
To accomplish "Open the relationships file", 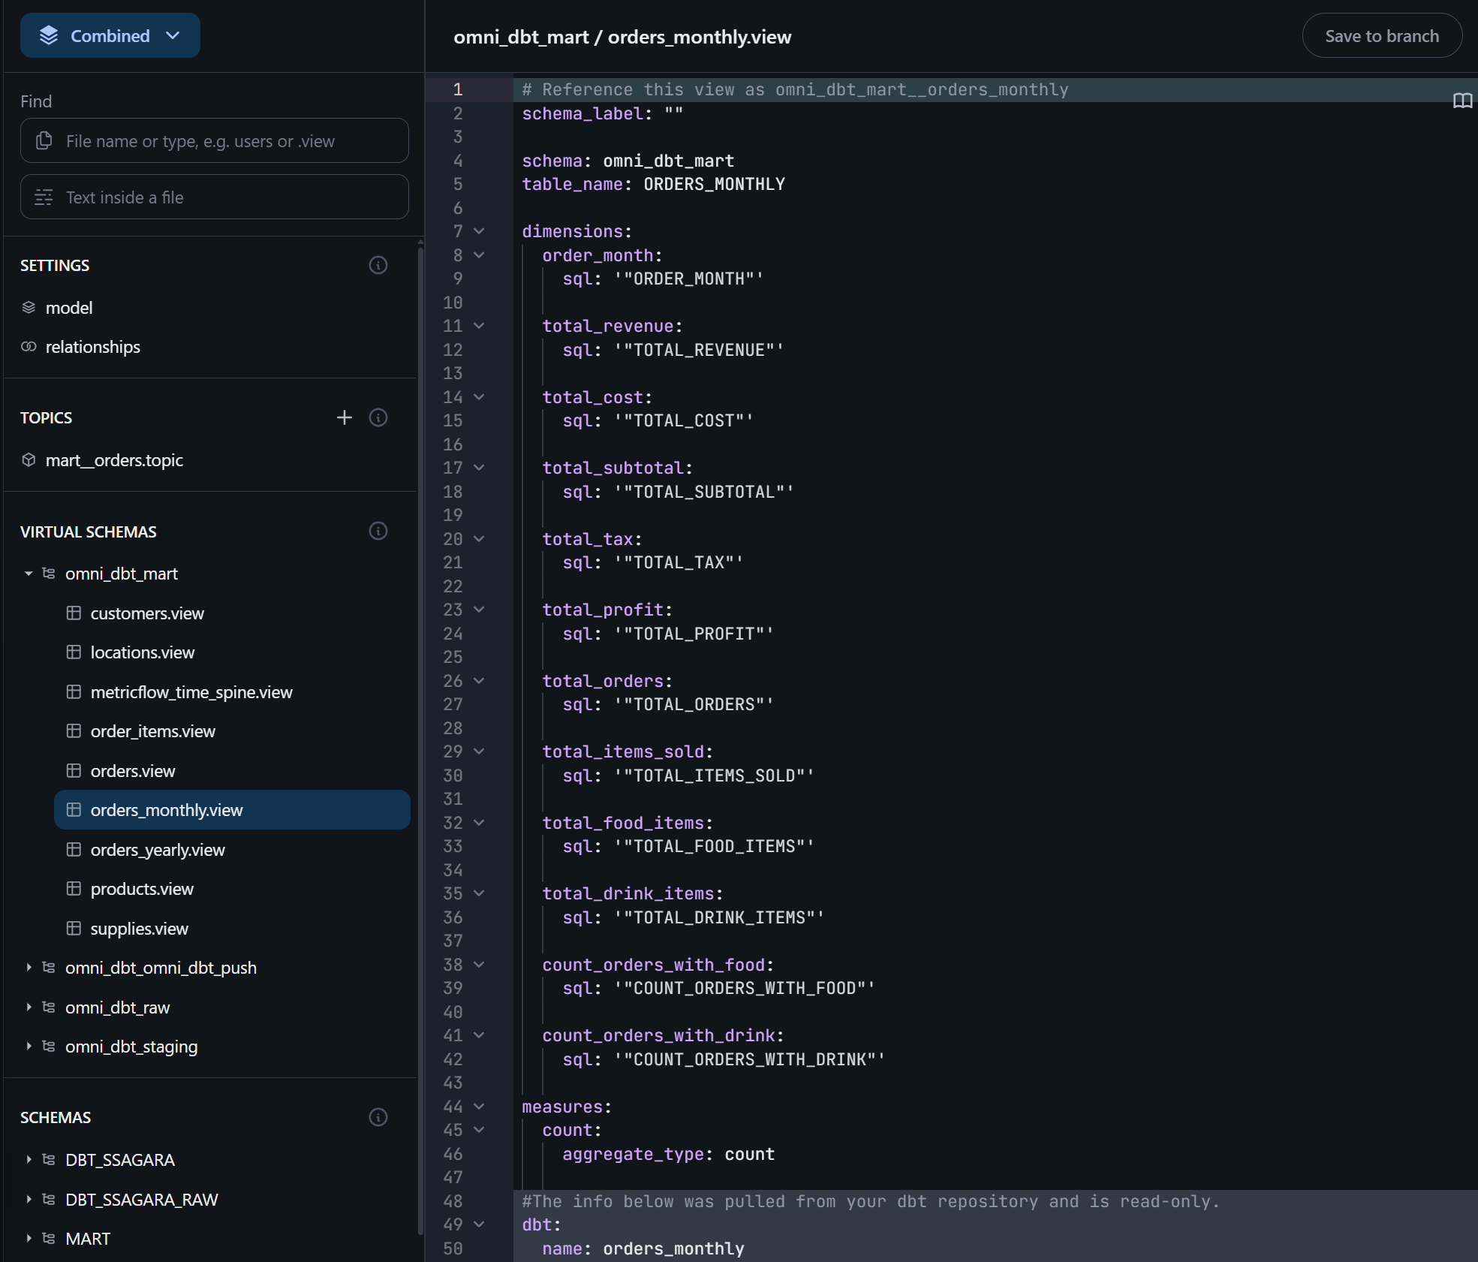I will pyautogui.click(x=92, y=347).
